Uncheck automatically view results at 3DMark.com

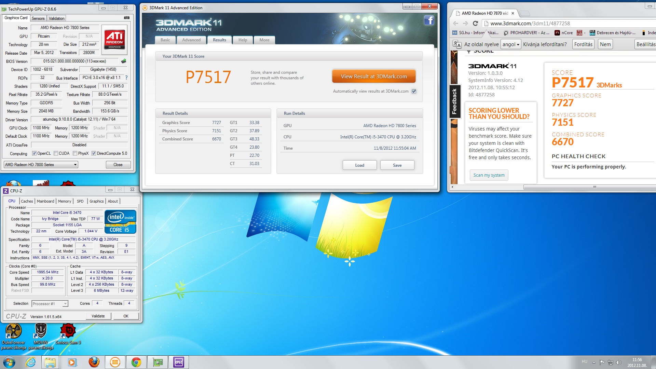[x=414, y=91]
